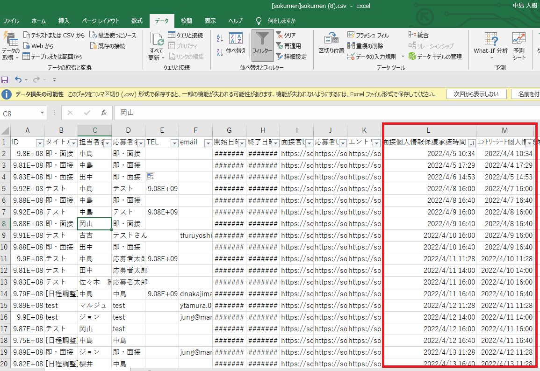Image resolution: width=540 pixels, height=371 pixels.
Task: Switch to the 挿入 ribbon tab
Action: pos(64,21)
